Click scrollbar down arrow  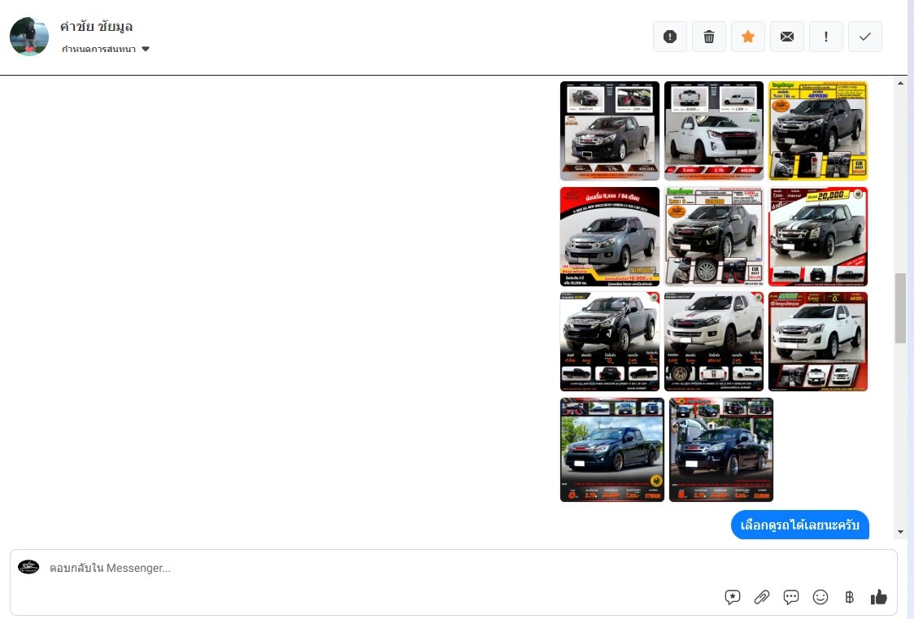tap(901, 532)
